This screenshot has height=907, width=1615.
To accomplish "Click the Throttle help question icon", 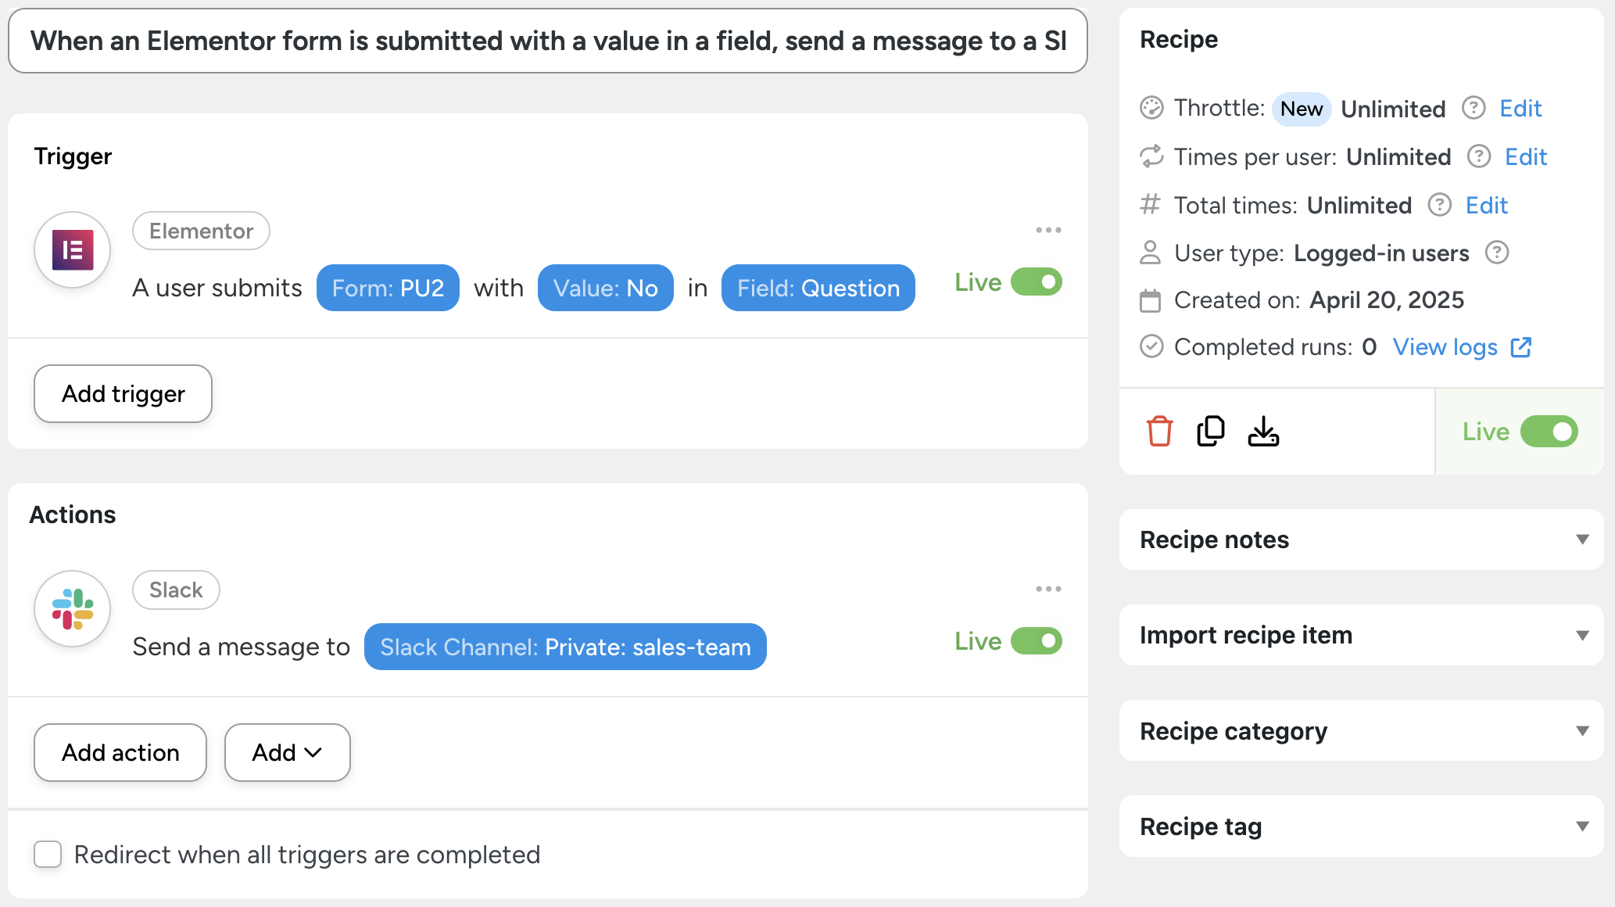I will (1474, 108).
